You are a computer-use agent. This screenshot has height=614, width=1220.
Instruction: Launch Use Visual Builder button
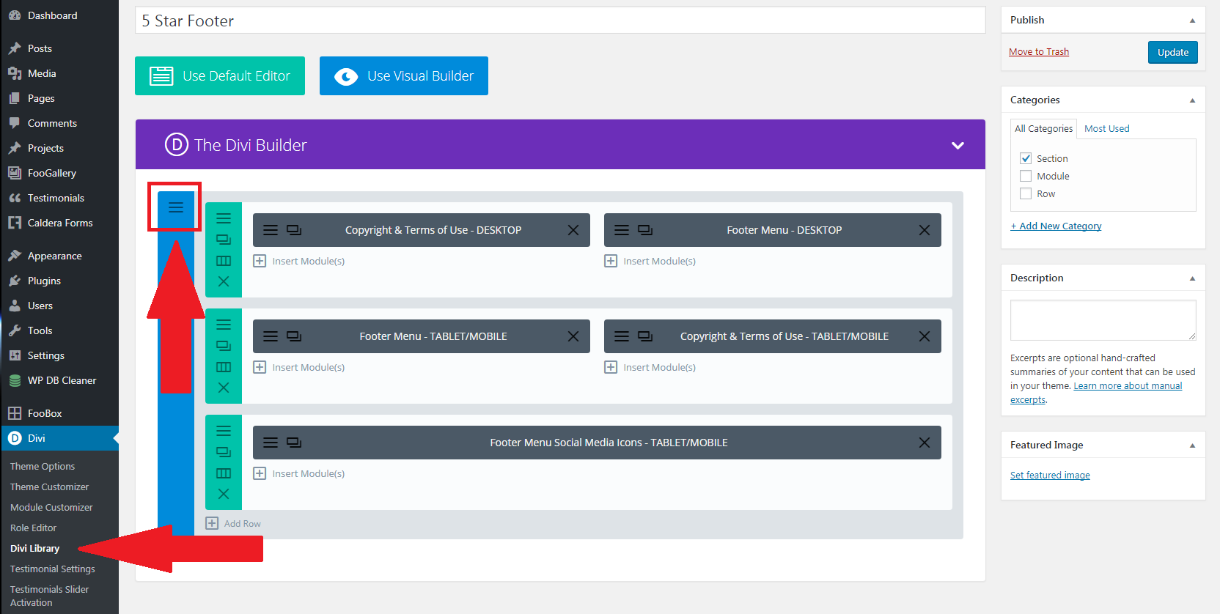click(x=404, y=75)
